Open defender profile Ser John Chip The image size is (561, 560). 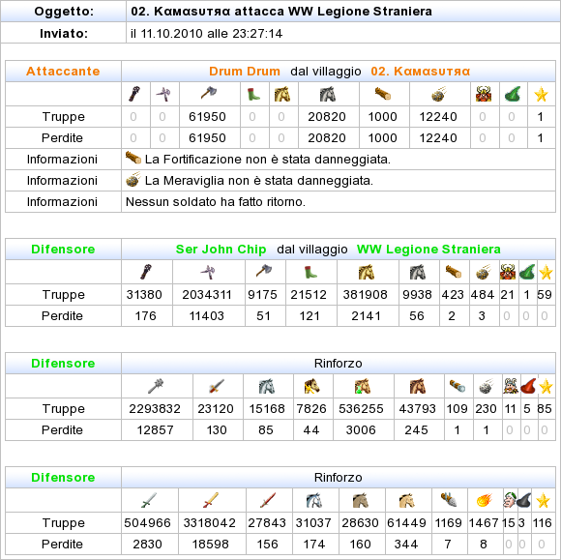[221, 249]
